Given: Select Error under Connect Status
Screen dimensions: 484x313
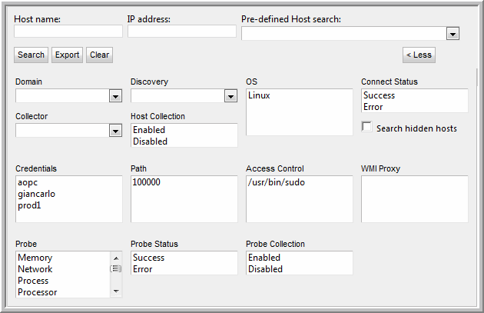Looking at the screenshot, I should (374, 107).
